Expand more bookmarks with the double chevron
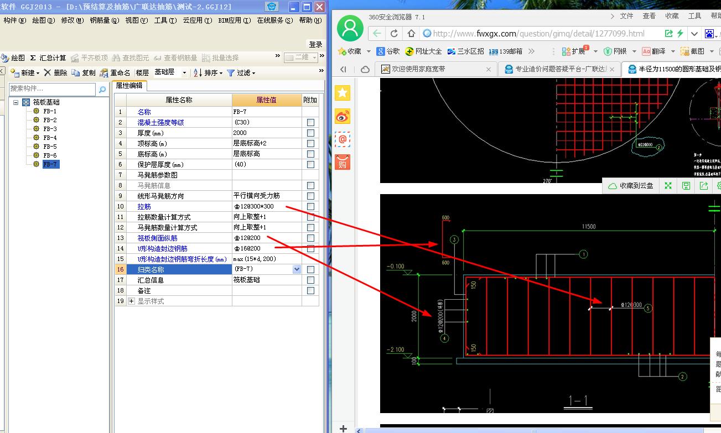 click(532, 51)
